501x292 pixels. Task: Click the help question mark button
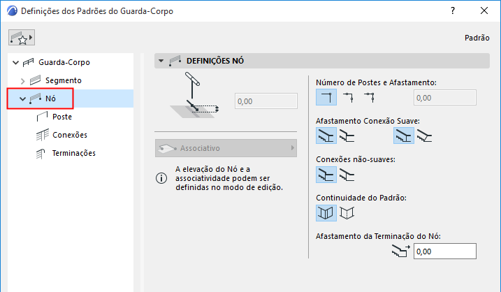point(453,11)
